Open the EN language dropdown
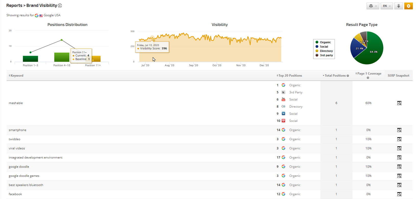 pos(386,6)
